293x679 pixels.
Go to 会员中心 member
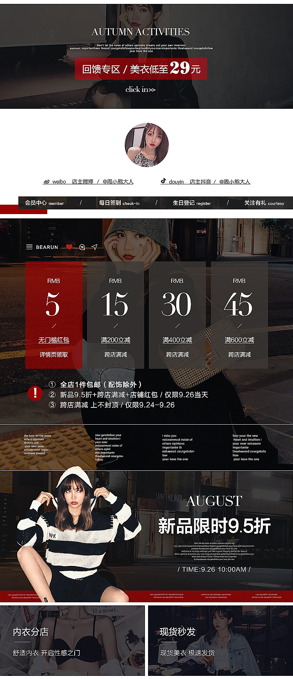coord(45,203)
